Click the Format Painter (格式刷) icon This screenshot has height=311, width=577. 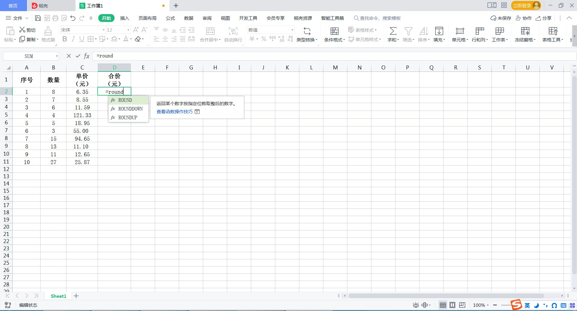pyautogui.click(x=48, y=31)
